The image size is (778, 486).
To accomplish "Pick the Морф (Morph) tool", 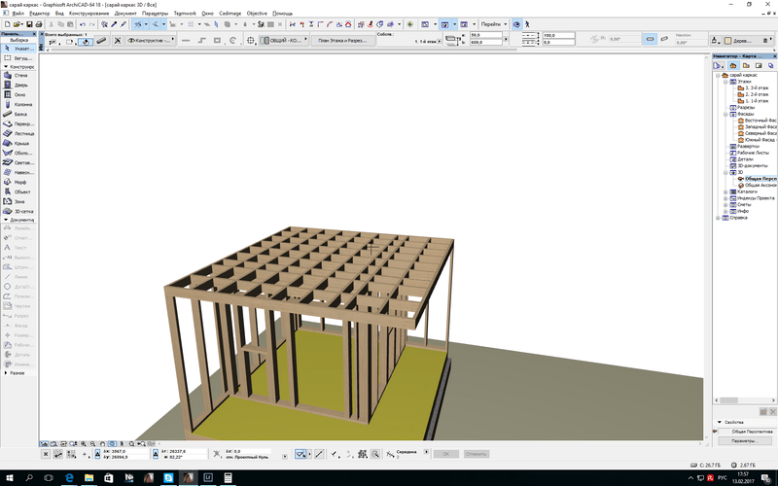I will coord(18,182).
